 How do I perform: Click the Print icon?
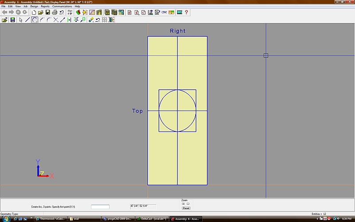click(55, 12)
